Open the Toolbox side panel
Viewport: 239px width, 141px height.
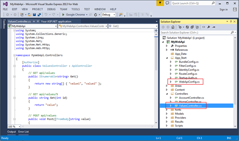[x=4, y=24]
